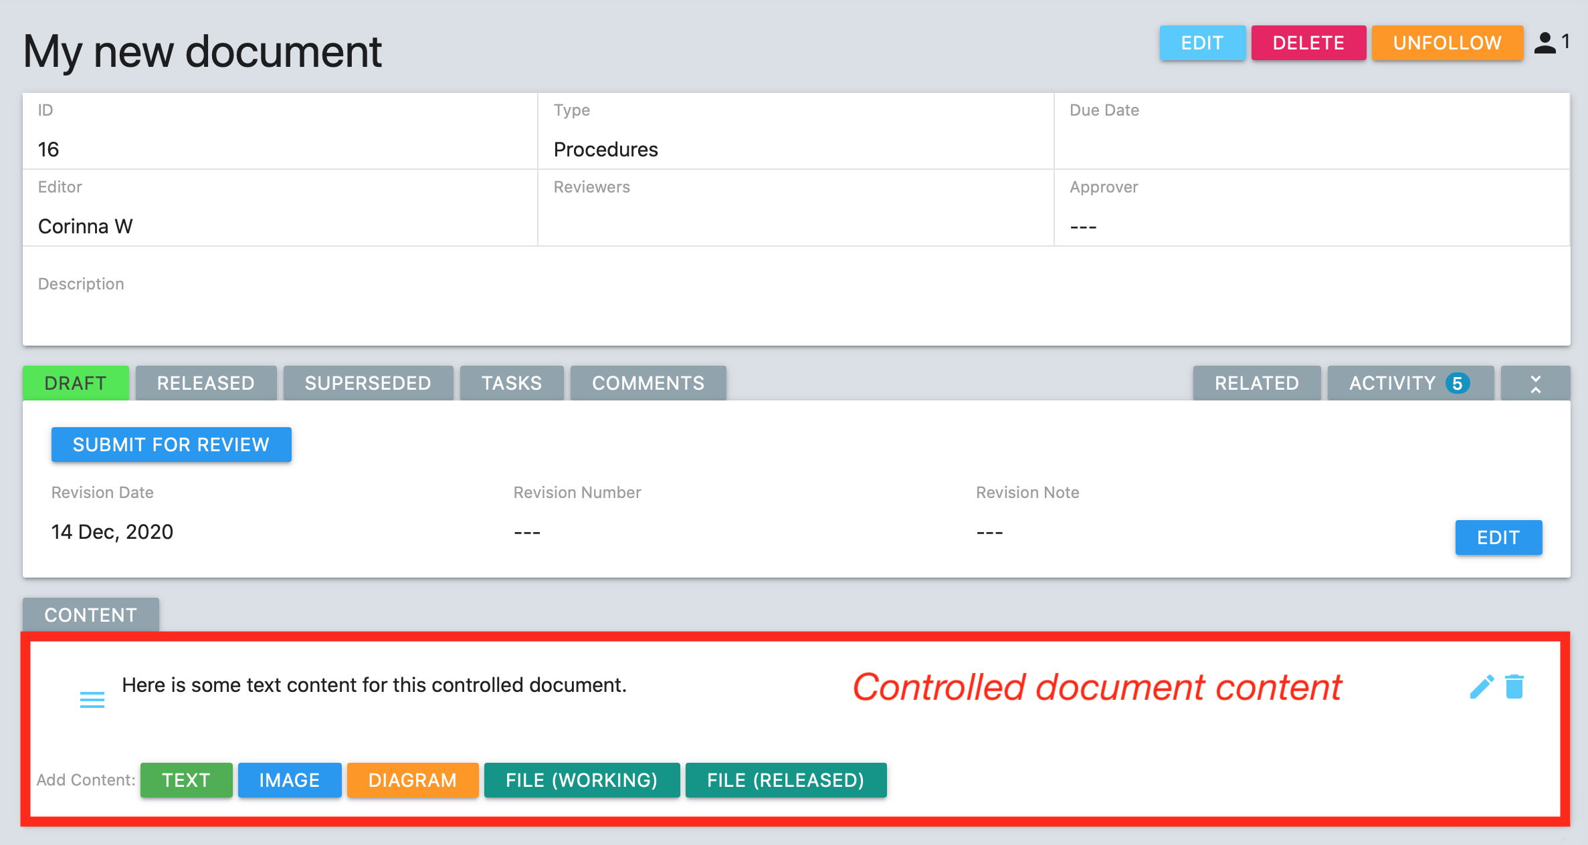This screenshot has width=1588, height=845.
Task: Switch to the Released tab
Action: point(206,383)
